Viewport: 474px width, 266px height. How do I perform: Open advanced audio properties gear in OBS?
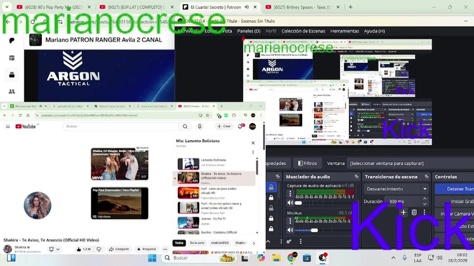coord(289,242)
